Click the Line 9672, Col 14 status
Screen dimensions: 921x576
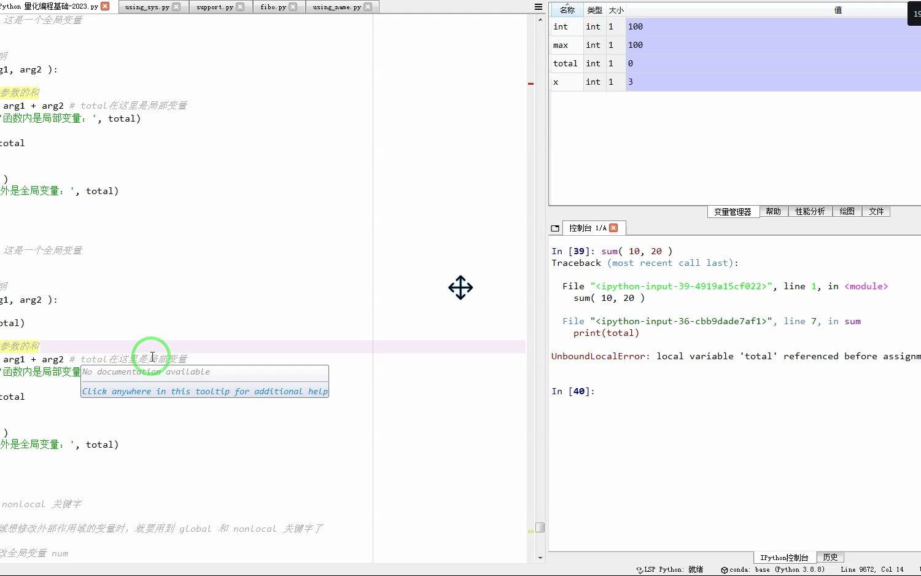[872, 570]
